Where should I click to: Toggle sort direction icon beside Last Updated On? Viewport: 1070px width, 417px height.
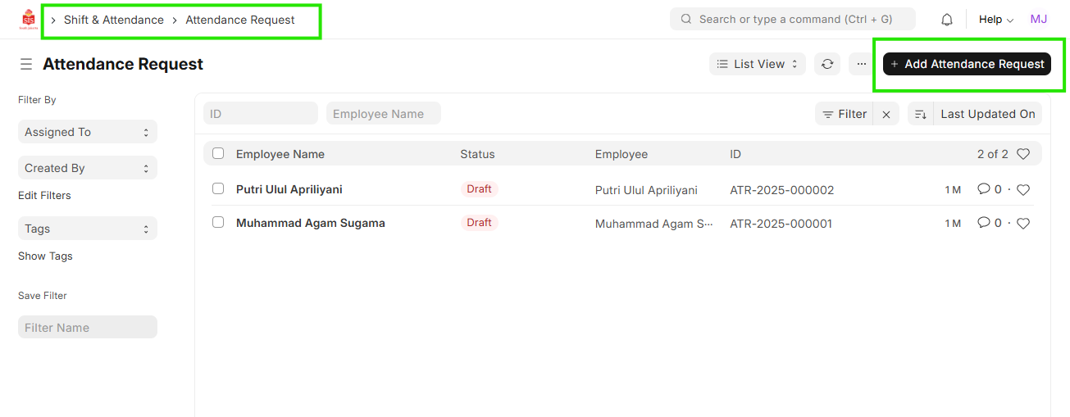point(921,115)
